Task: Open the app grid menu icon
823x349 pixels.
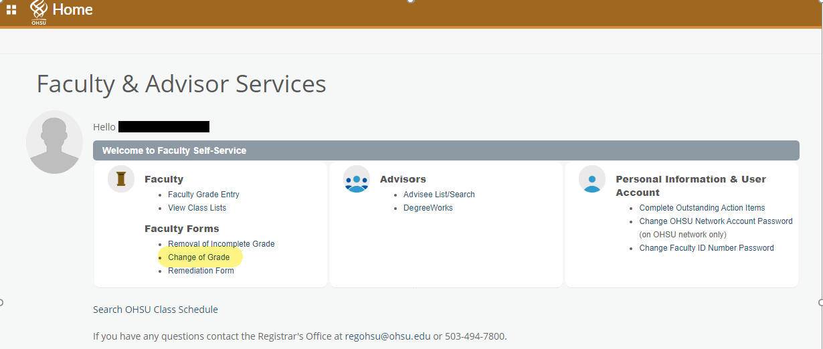Action: pos(11,9)
